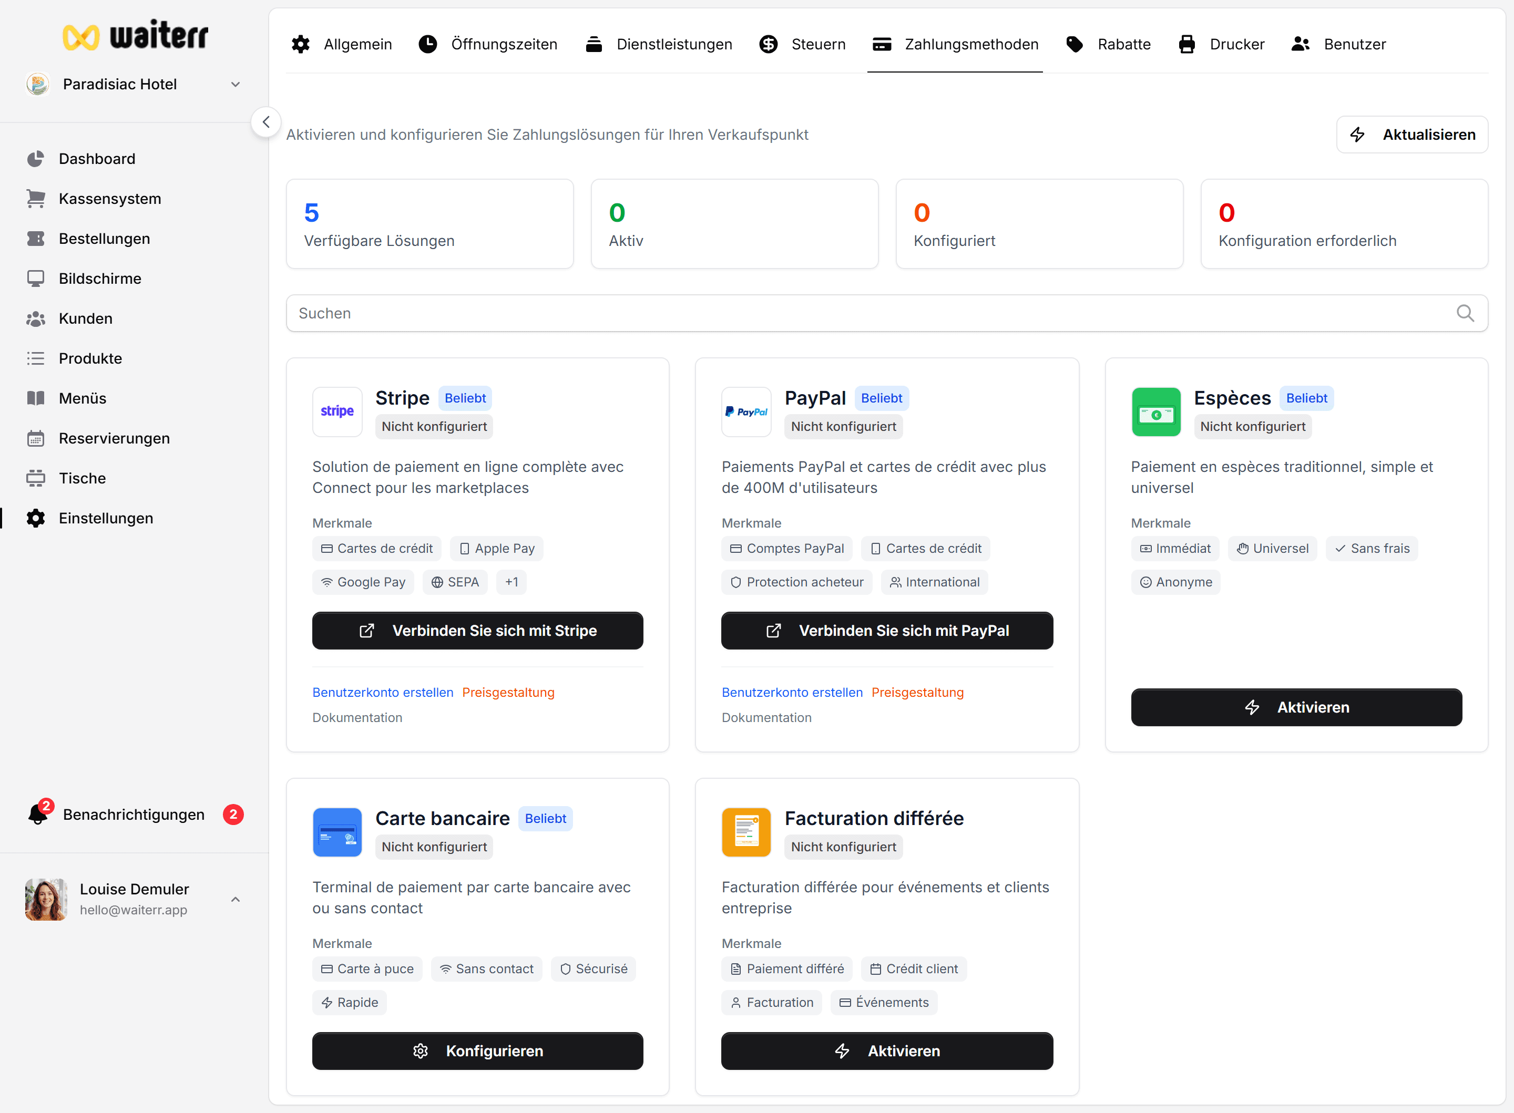The height and width of the screenshot is (1113, 1514).
Task: Click the Bestellungen ticket icon
Action: coord(36,239)
